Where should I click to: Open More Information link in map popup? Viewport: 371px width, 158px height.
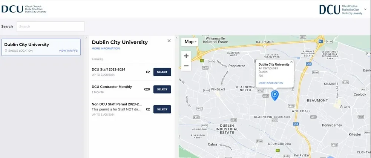(271, 83)
